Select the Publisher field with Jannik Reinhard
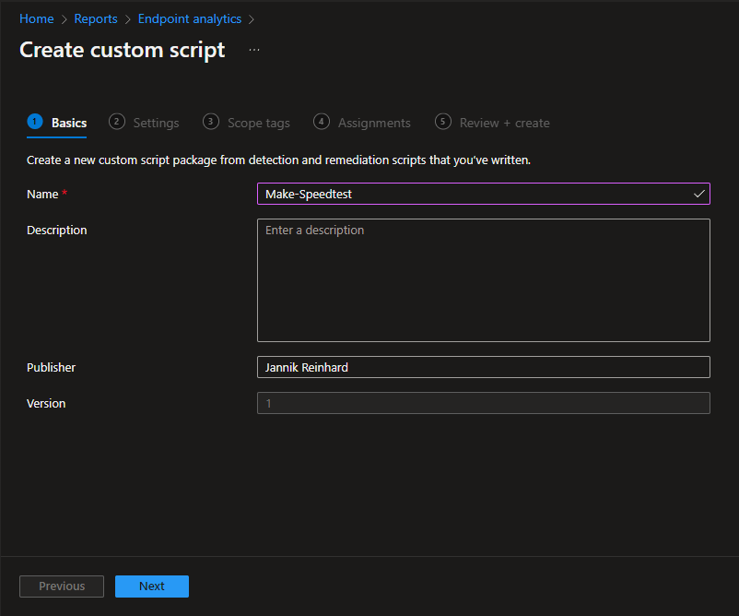Image resolution: width=739 pixels, height=616 pixels. pyautogui.click(x=483, y=367)
